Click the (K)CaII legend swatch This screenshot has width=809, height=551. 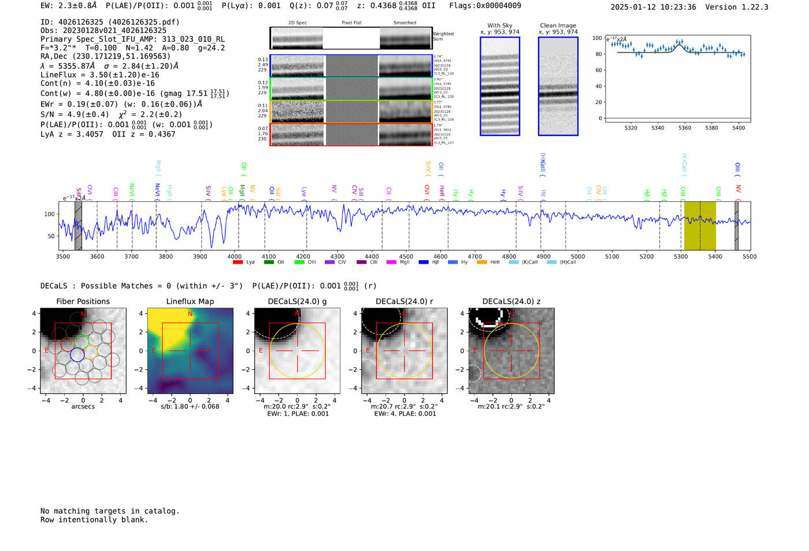(x=513, y=262)
